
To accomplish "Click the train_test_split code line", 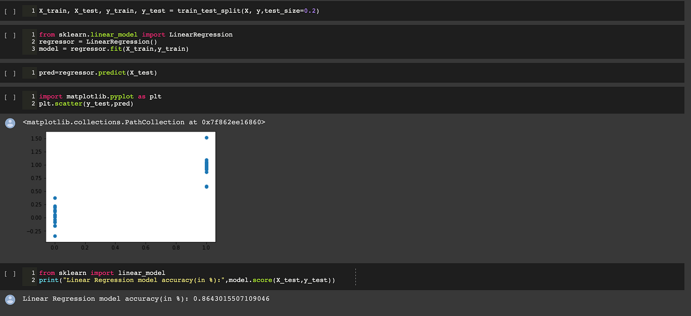I will click(179, 11).
